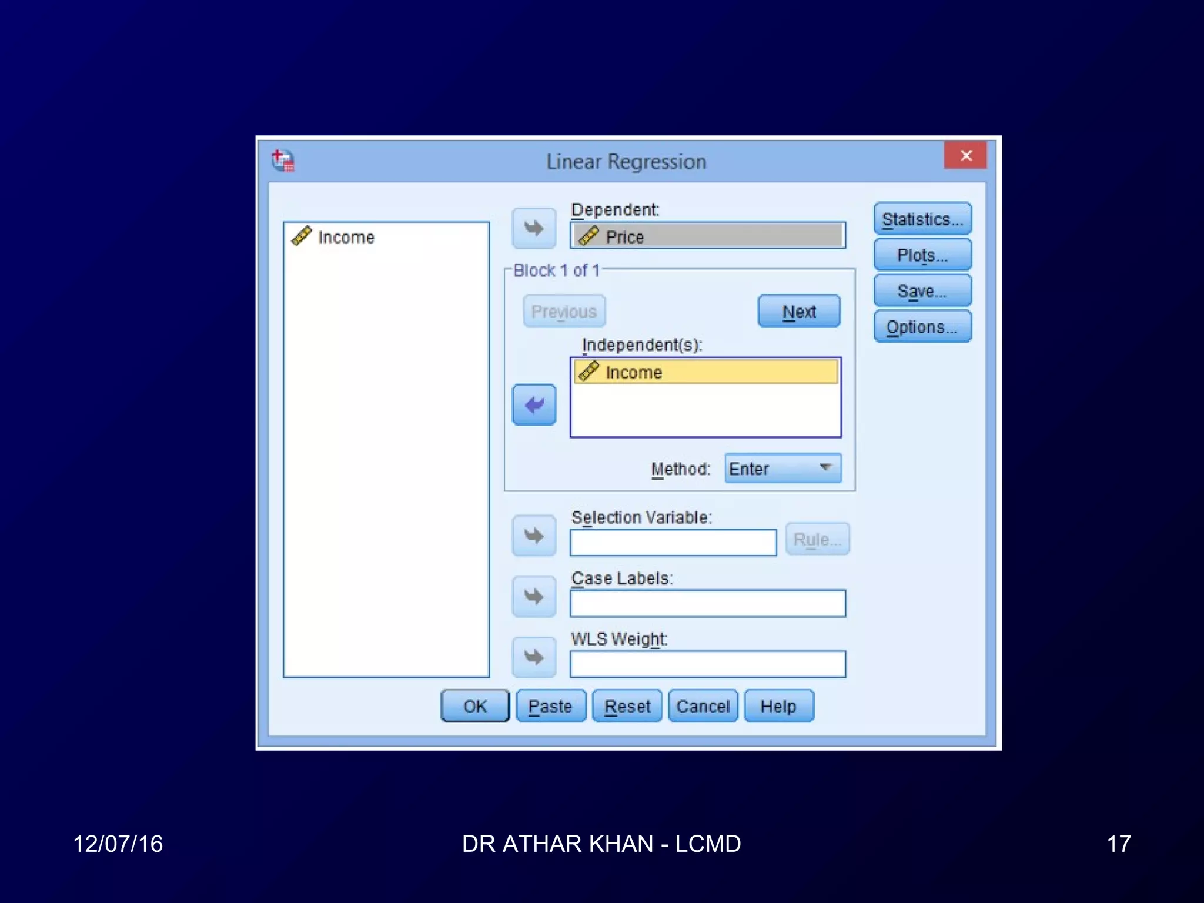Click the SPSS icon in dialog title bar
The height and width of the screenshot is (903, 1204).
pyautogui.click(x=283, y=160)
